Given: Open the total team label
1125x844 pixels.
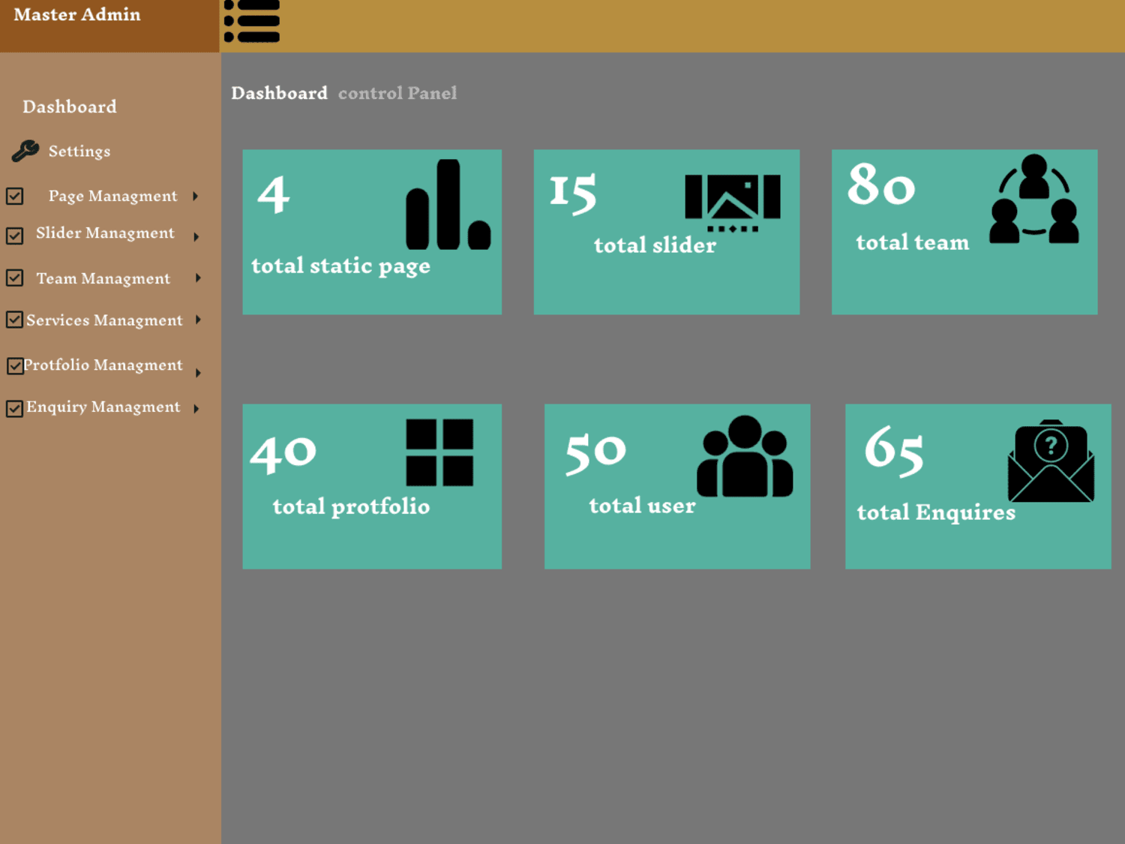Looking at the screenshot, I should tap(913, 242).
